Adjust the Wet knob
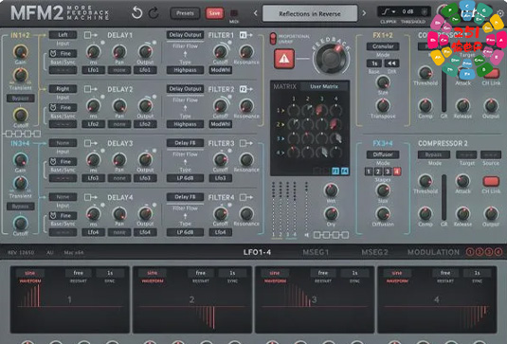Viewport: 507px width, 344px height. coord(331,190)
